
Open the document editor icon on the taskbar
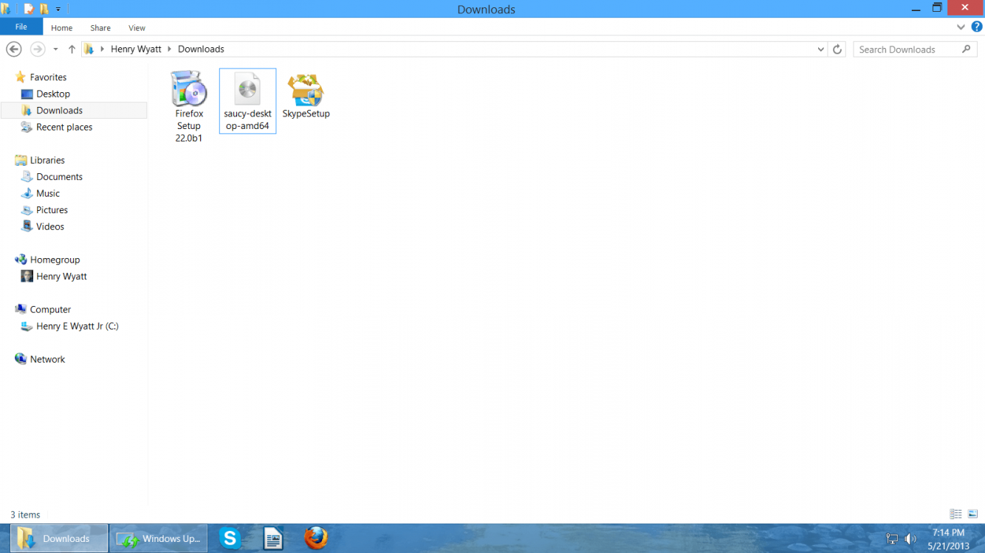(273, 538)
